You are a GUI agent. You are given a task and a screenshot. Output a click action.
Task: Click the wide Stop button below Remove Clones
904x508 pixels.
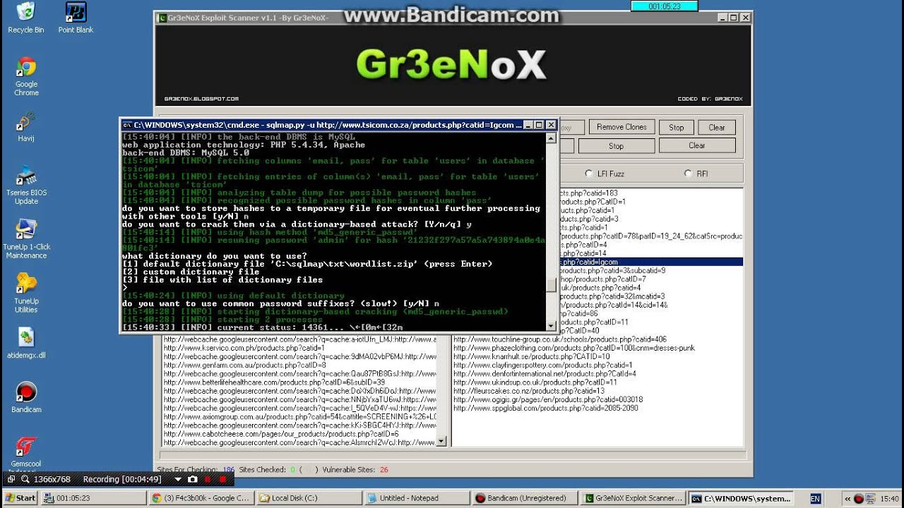[x=616, y=146]
